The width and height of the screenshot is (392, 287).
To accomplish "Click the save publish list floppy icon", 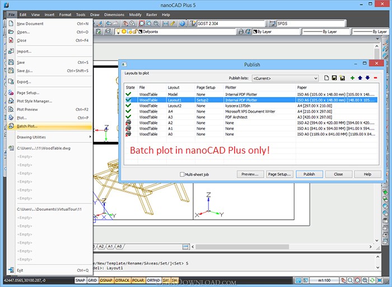I will pos(334,78).
